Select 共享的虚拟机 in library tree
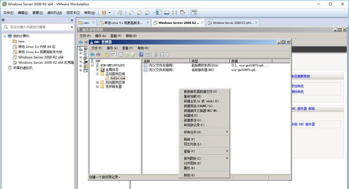The image size is (349, 189). 23,68
